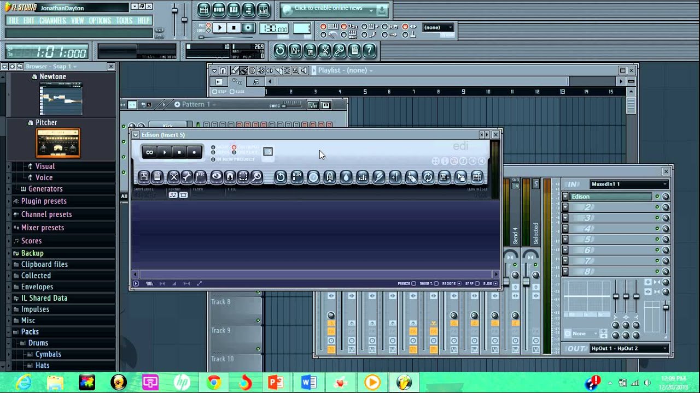Toggle mixer slot 2 enable light
Viewport: 700px width, 393px height.
(657, 207)
